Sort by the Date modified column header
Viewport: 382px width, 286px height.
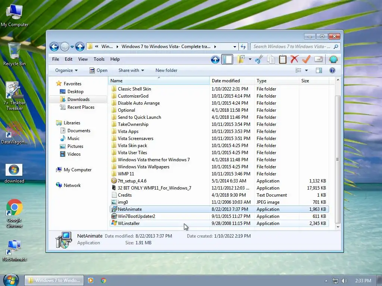pyautogui.click(x=232, y=81)
